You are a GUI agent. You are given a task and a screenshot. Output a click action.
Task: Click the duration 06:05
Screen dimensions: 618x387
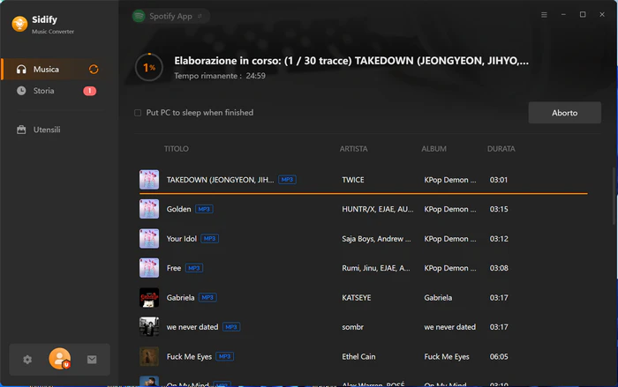[499, 357]
